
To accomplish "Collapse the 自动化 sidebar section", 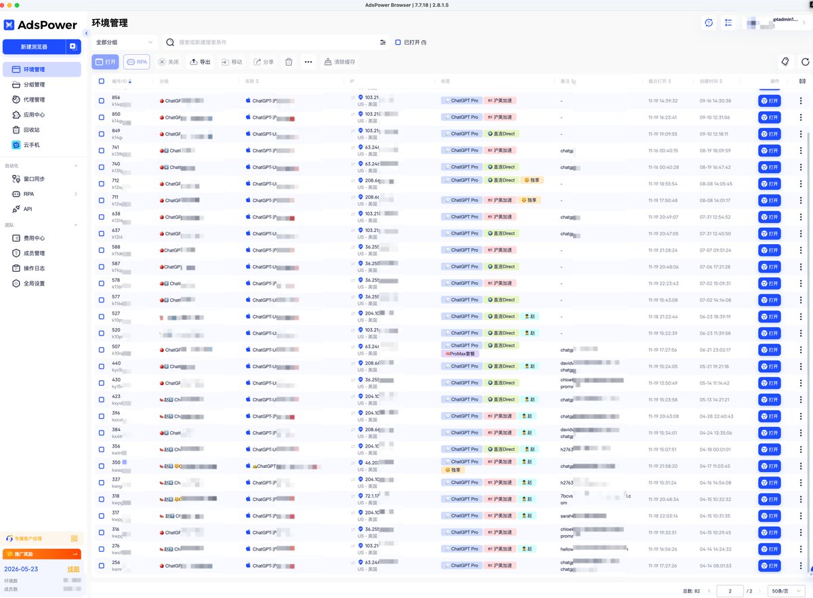I will [x=75, y=165].
